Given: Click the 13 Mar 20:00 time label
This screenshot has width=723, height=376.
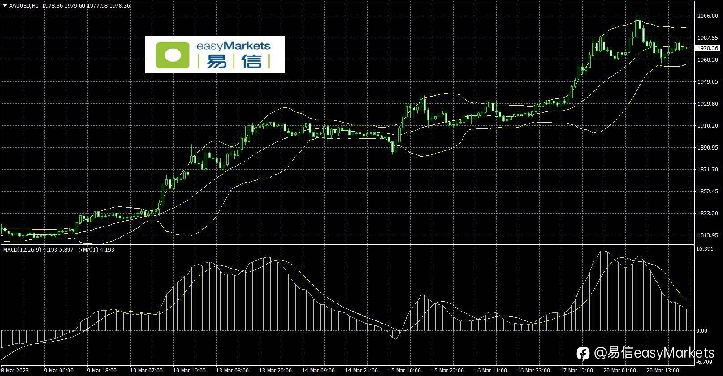Looking at the screenshot, I should [x=275, y=371].
